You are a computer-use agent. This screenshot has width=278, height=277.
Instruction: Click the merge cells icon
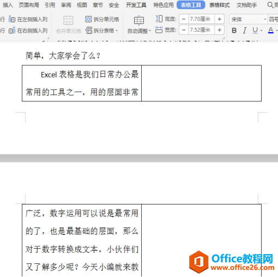(68, 20)
